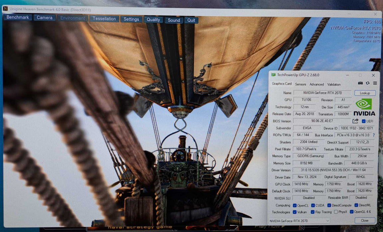Switch to the Graphics Card tab
This screenshot has height=232, width=383.
(x=282, y=84)
